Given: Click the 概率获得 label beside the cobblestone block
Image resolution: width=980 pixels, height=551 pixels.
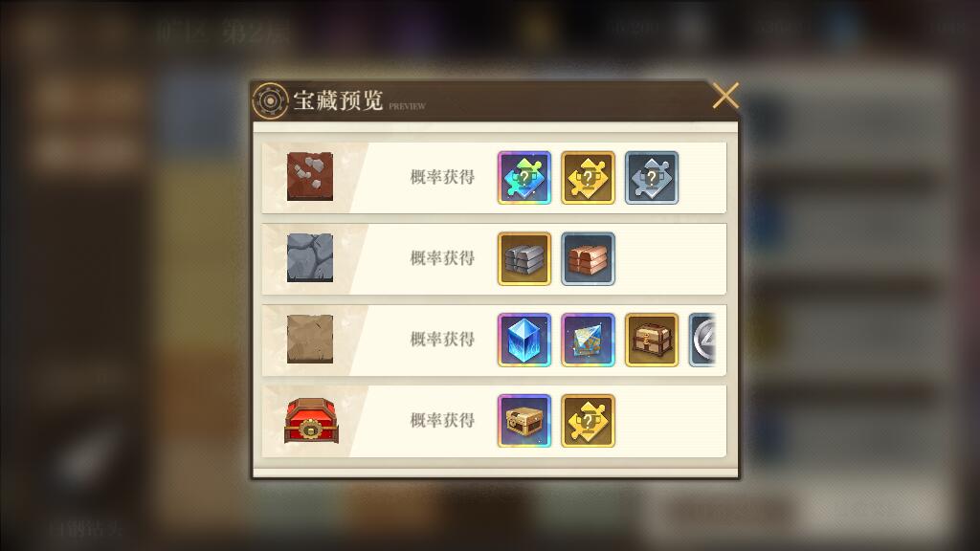Looking at the screenshot, I should point(442,258).
